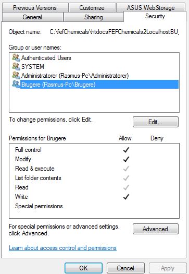Click the Authenticated Users group icon
This screenshot has width=189, height=274.
click(x=16, y=57)
